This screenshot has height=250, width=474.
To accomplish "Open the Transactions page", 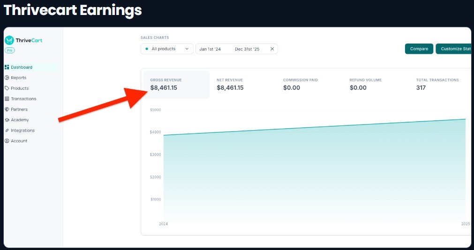I will [20, 99].
